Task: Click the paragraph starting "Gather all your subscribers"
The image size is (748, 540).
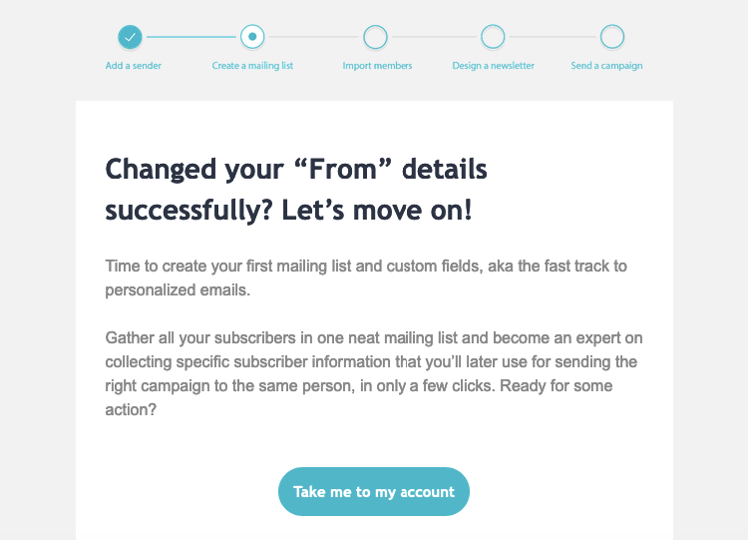Action: tap(371, 361)
